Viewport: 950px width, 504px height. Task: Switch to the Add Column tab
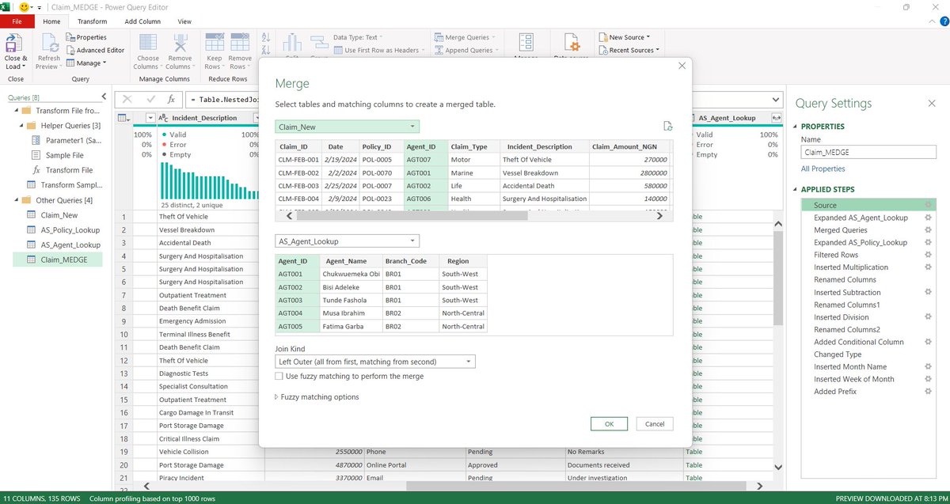[142, 21]
